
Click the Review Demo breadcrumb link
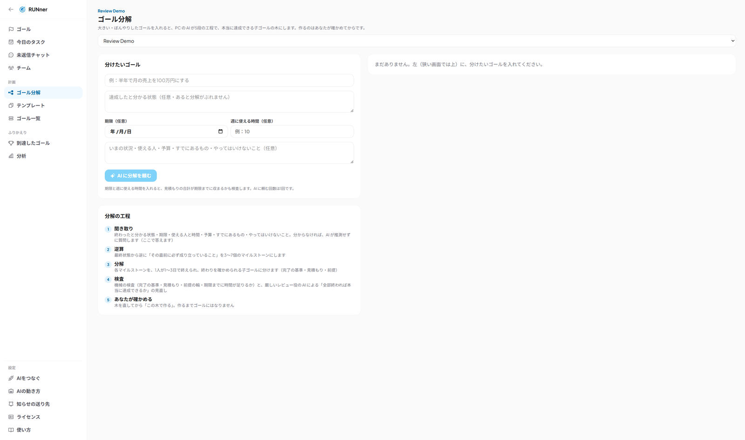[x=111, y=11]
